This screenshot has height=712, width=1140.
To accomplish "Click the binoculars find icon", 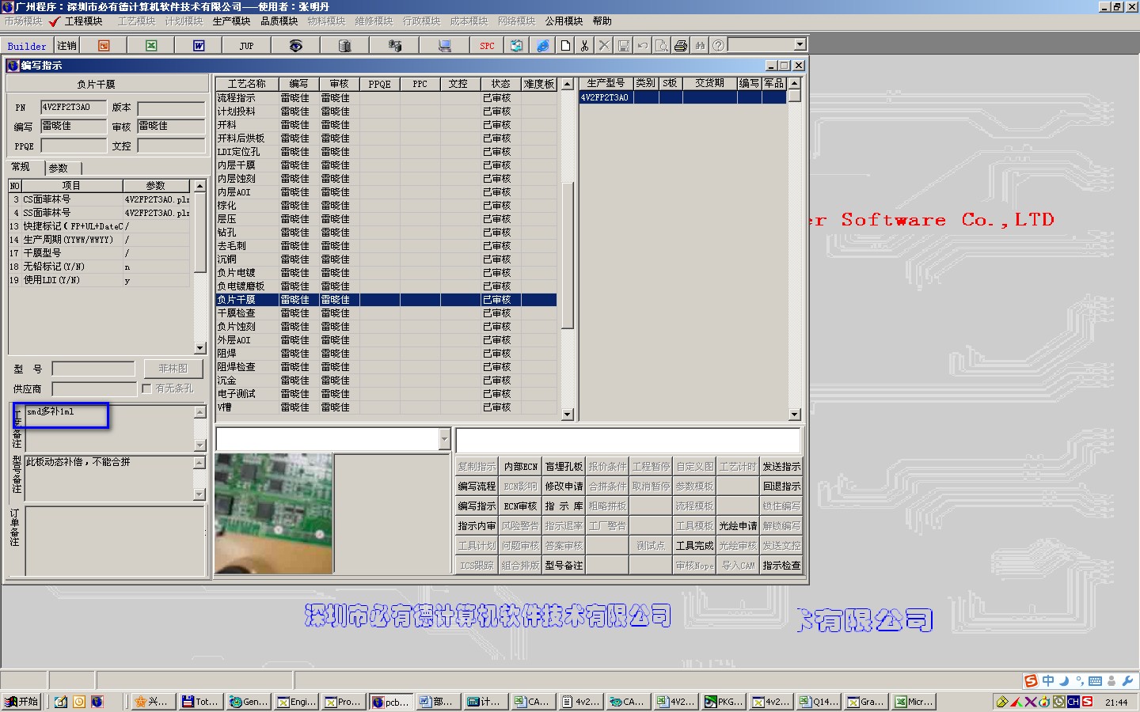I will pyautogui.click(x=700, y=46).
